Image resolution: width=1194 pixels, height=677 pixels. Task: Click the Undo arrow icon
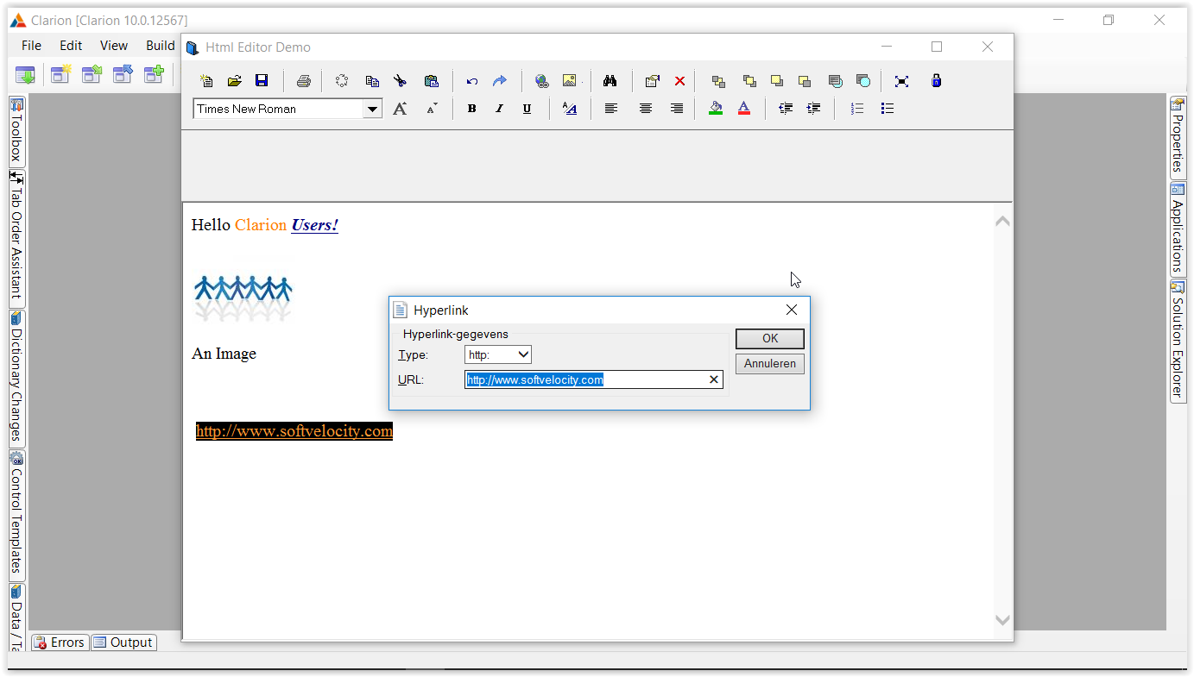coord(471,81)
